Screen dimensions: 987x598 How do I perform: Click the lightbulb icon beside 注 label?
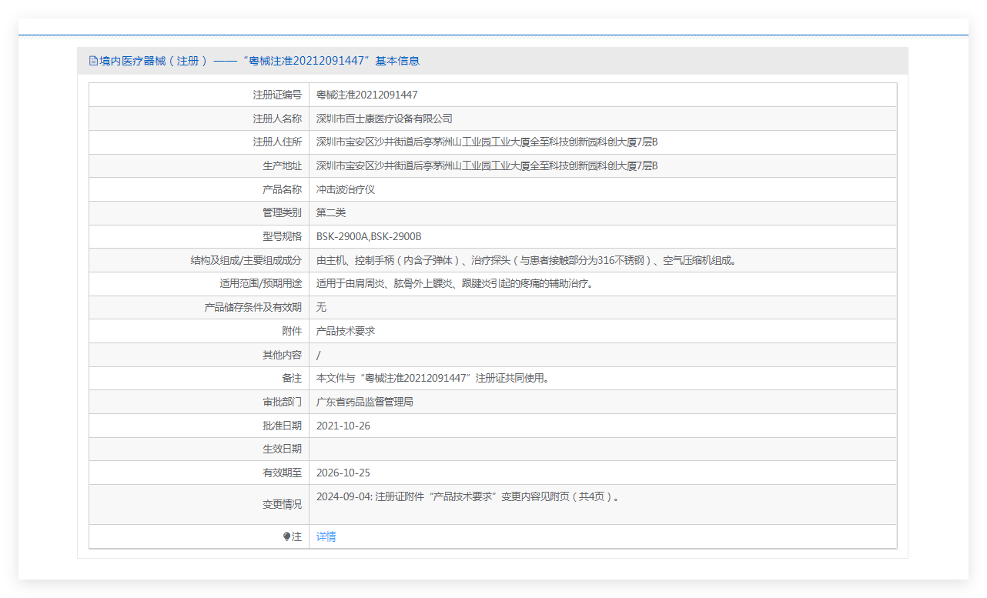click(287, 536)
